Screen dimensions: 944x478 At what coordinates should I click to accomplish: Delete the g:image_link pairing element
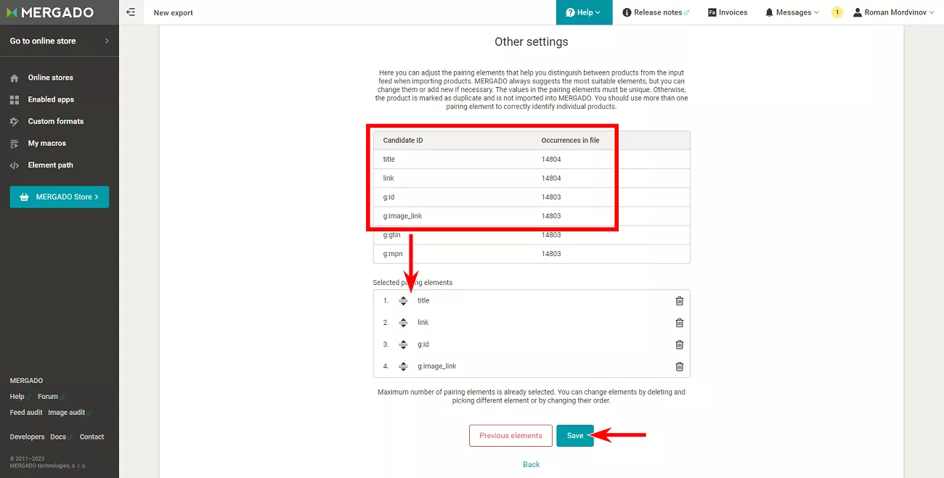[x=680, y=366]
